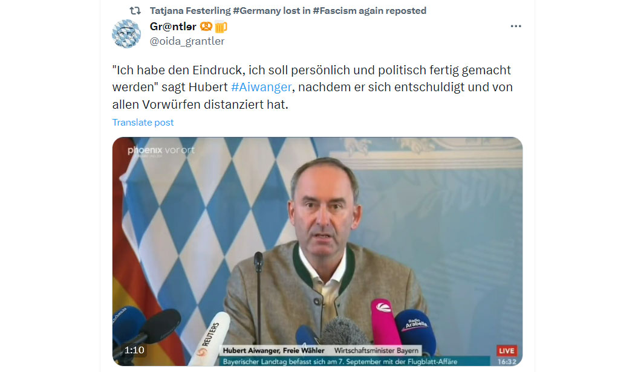Open the #Aiwanger hashtag
Screen dimensions: 635x372
click(261, 88)
